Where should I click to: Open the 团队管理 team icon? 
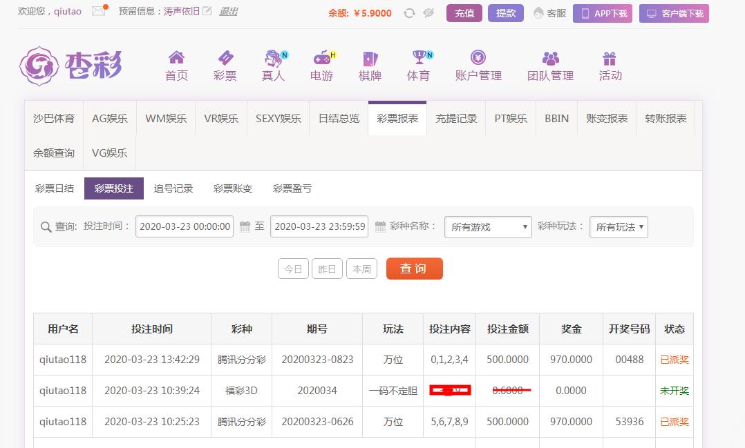550,58
